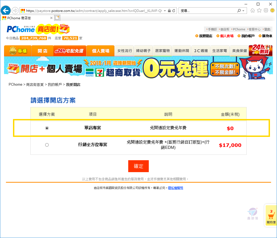
Task: Click the 單店專案 plan name
Action: pyautogui.click(x=93, y=128)
